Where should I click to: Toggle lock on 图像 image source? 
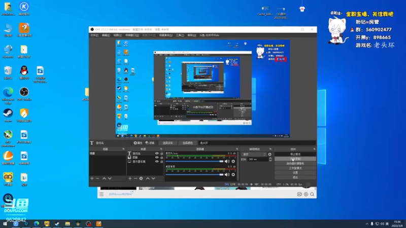(x=161, y=158)
